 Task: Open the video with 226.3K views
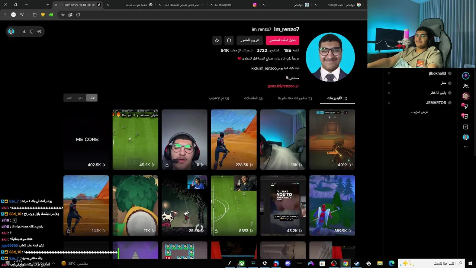[234, 140]
